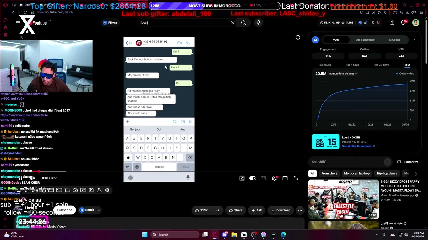Select the From Lbenj chip
428x240 pixels.
pyautogui.click(x=329, y=173)
